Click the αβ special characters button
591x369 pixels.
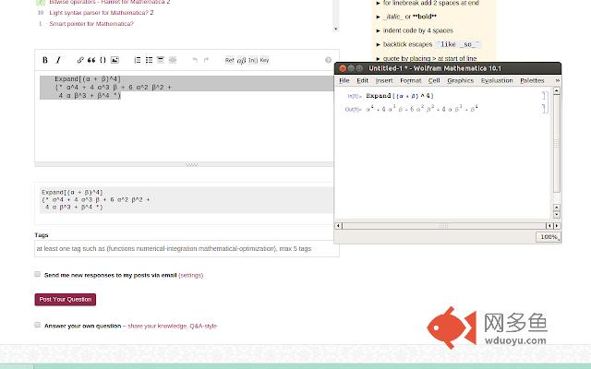(x=241, y=60)
